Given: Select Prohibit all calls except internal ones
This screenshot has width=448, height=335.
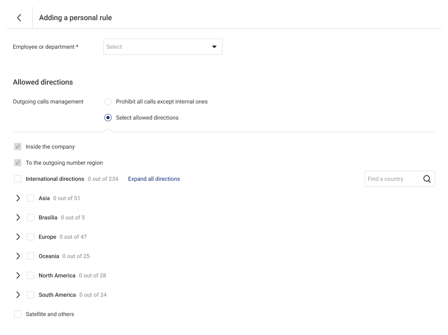Looking at the screenshot, I should pyautogui.click(x=108, y=102).
